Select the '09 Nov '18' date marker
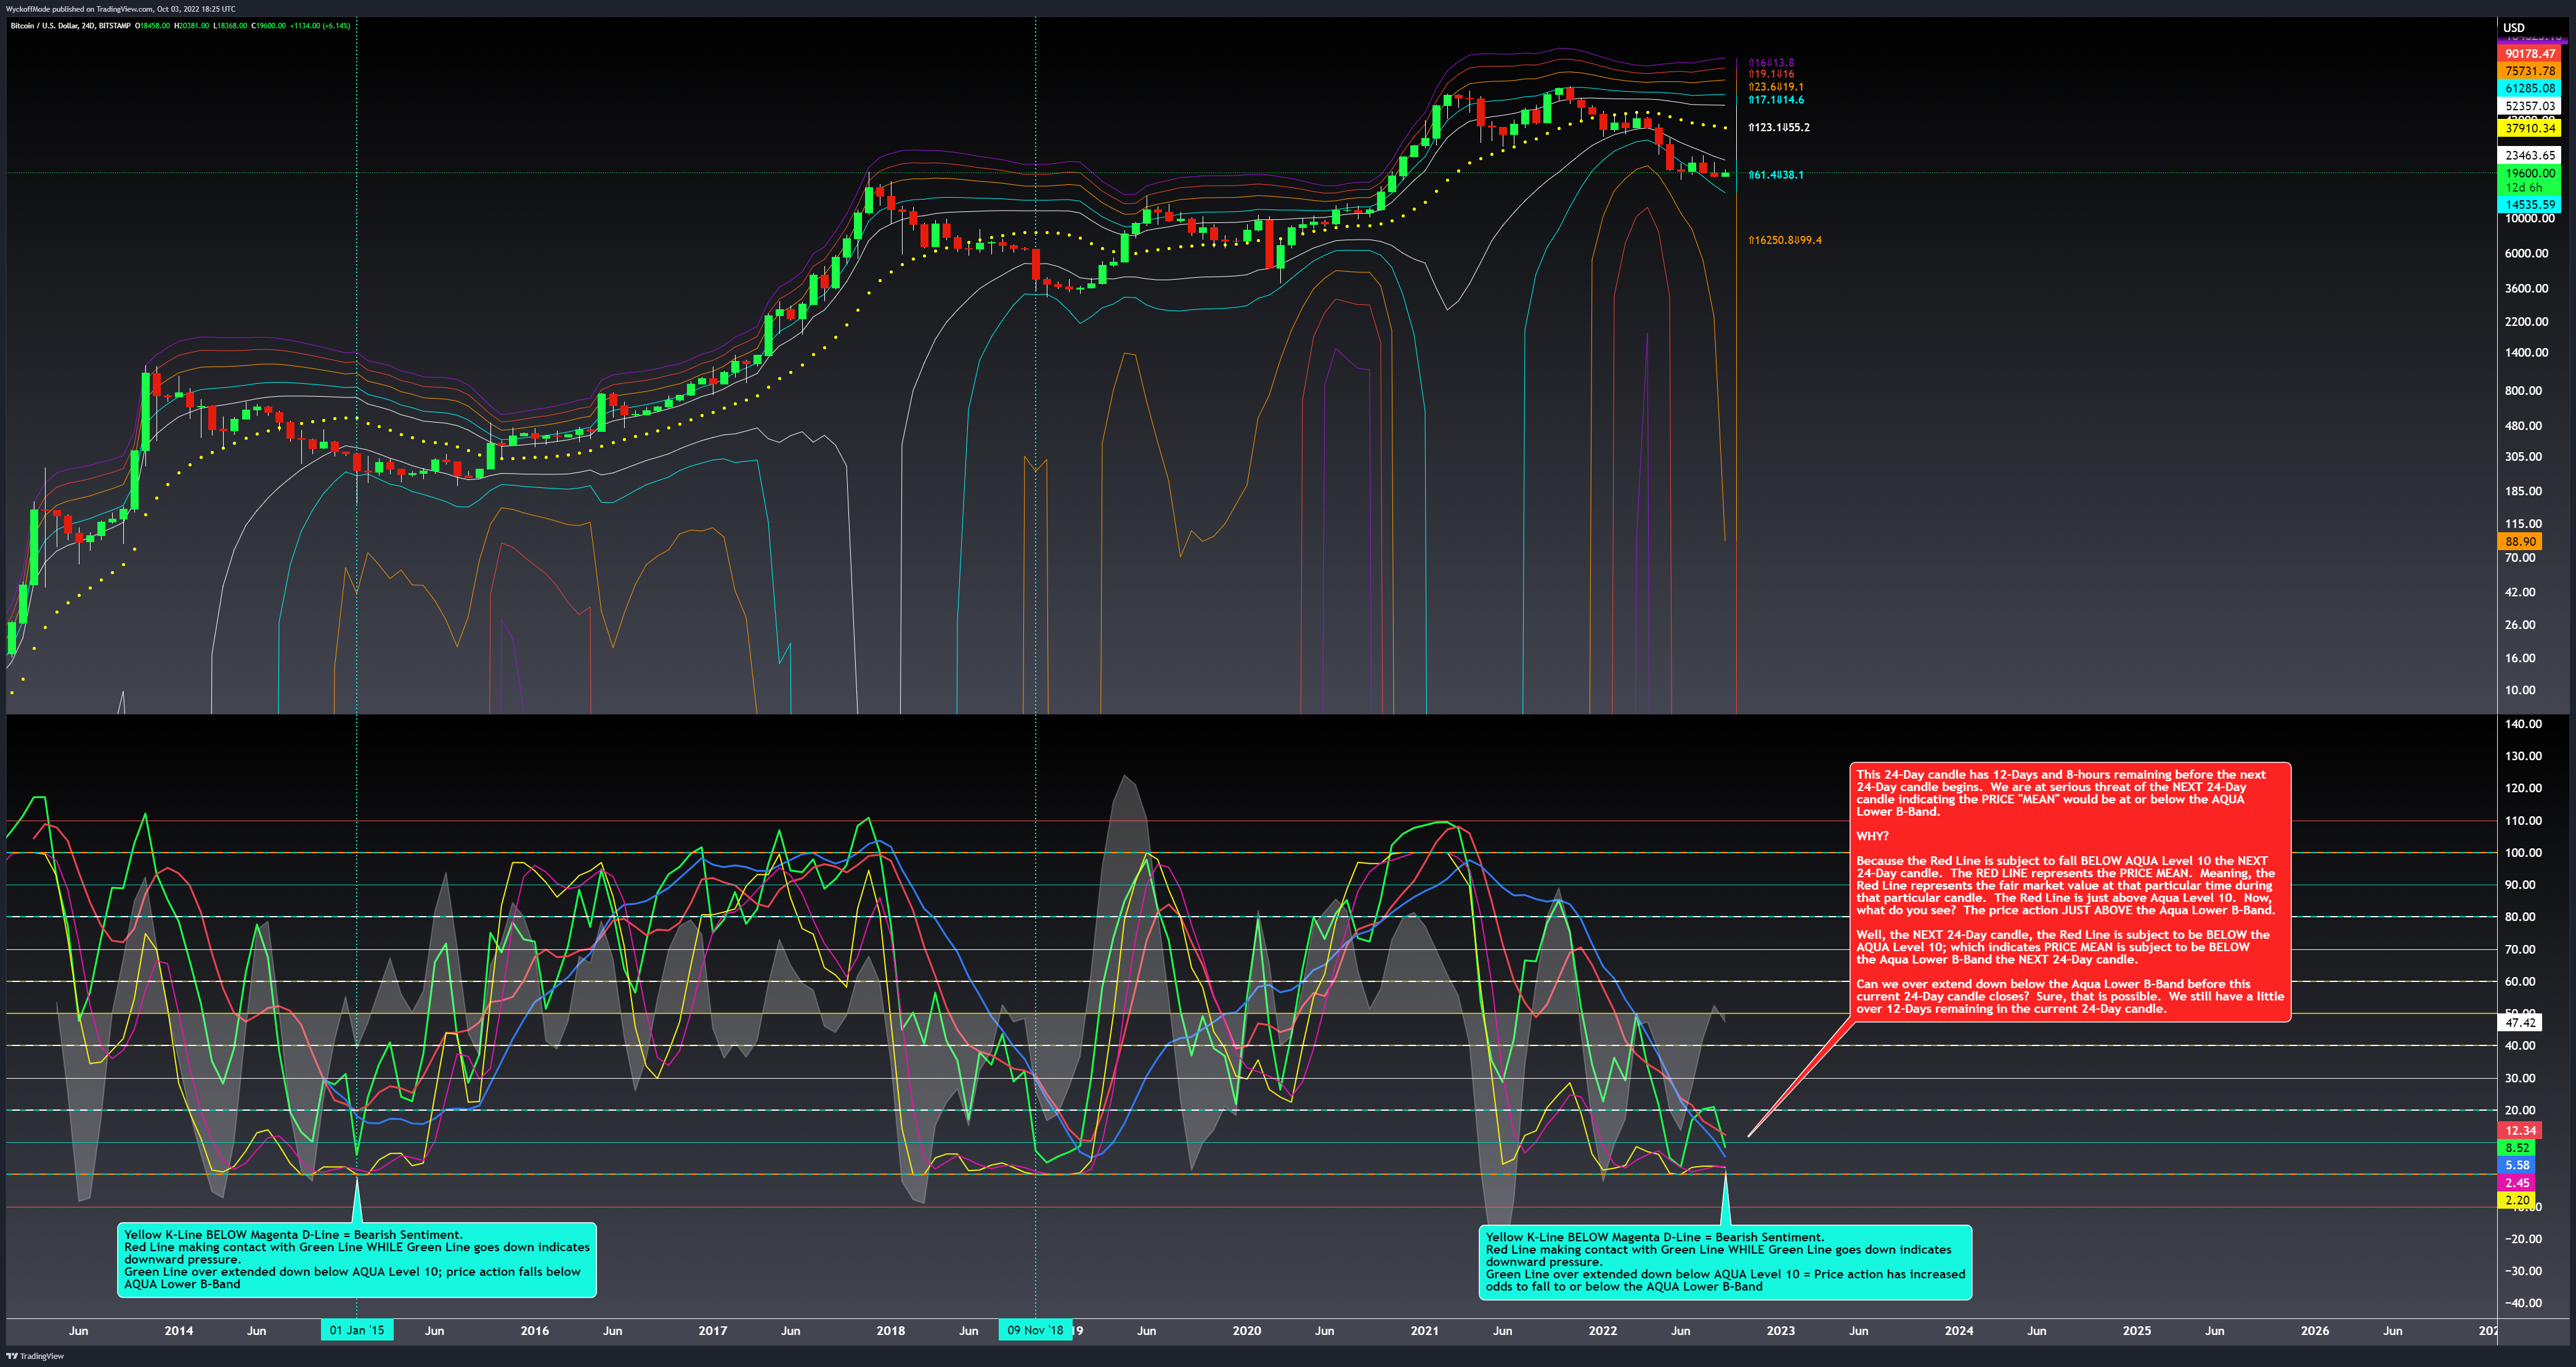This screenshot has height=1367, width=2576. pos(1035,1330)
